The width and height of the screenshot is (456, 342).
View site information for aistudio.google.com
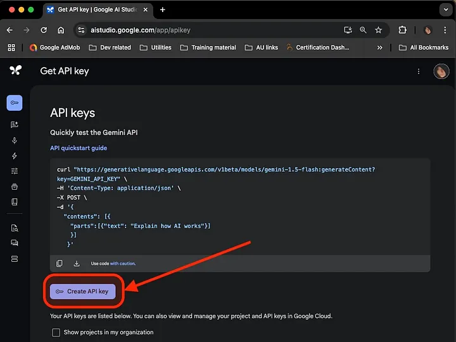tap(82, 30)
